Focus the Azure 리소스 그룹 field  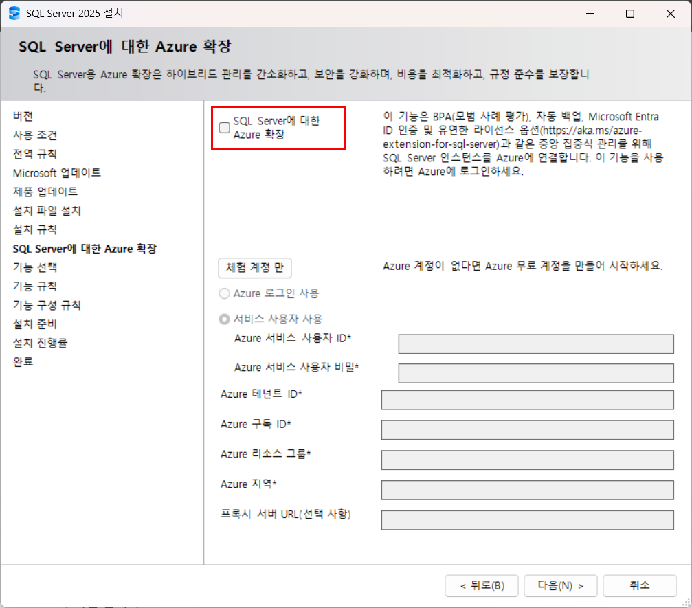tap(527, 460)
